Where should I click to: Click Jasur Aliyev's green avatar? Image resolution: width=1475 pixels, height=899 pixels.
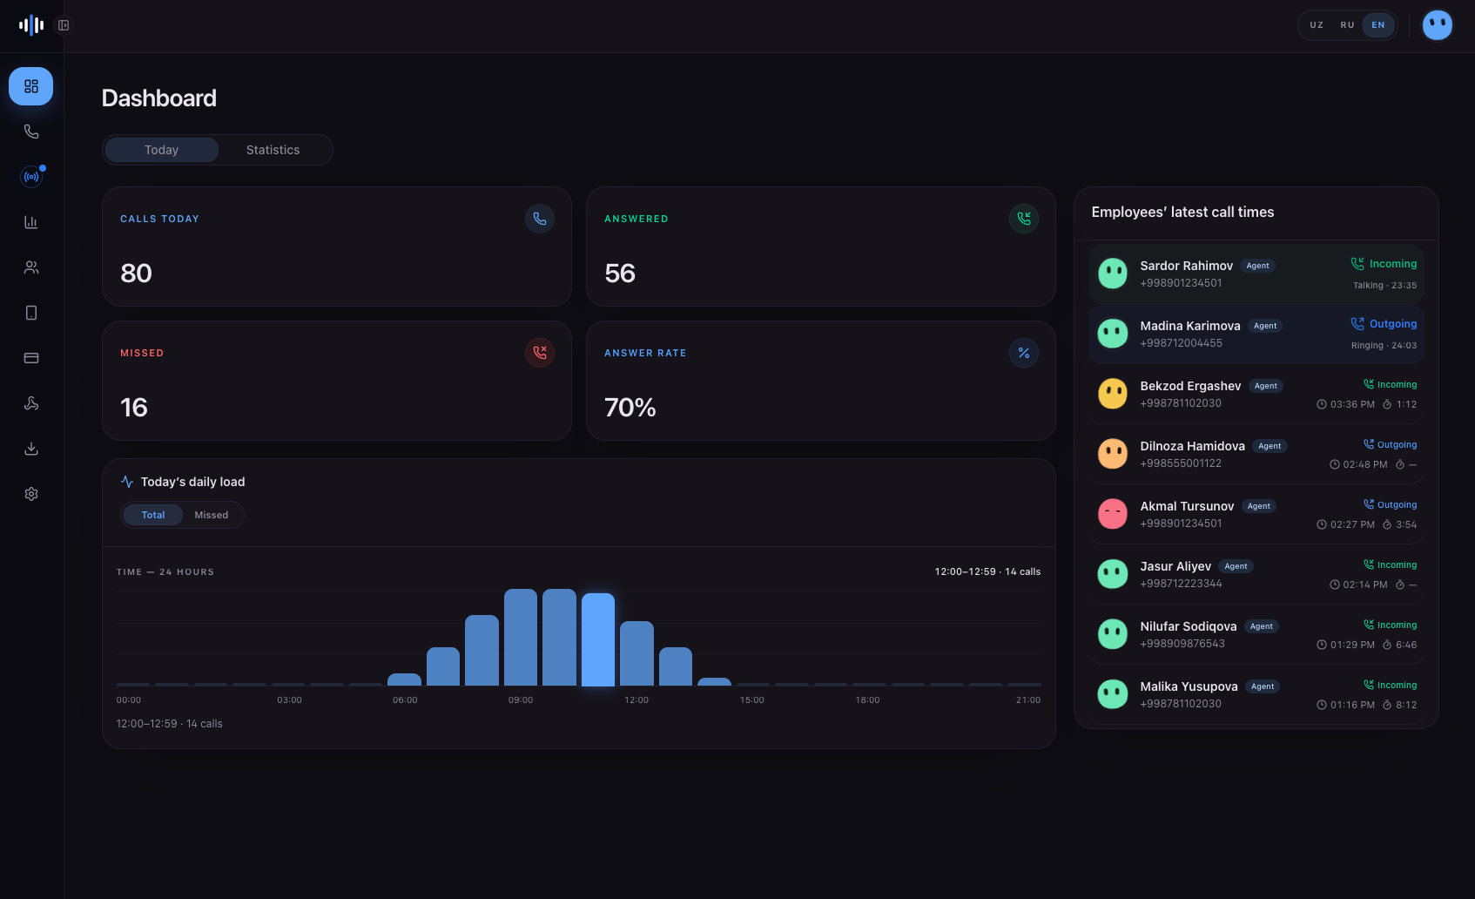pyautogui.click(x=1113, y=574)
